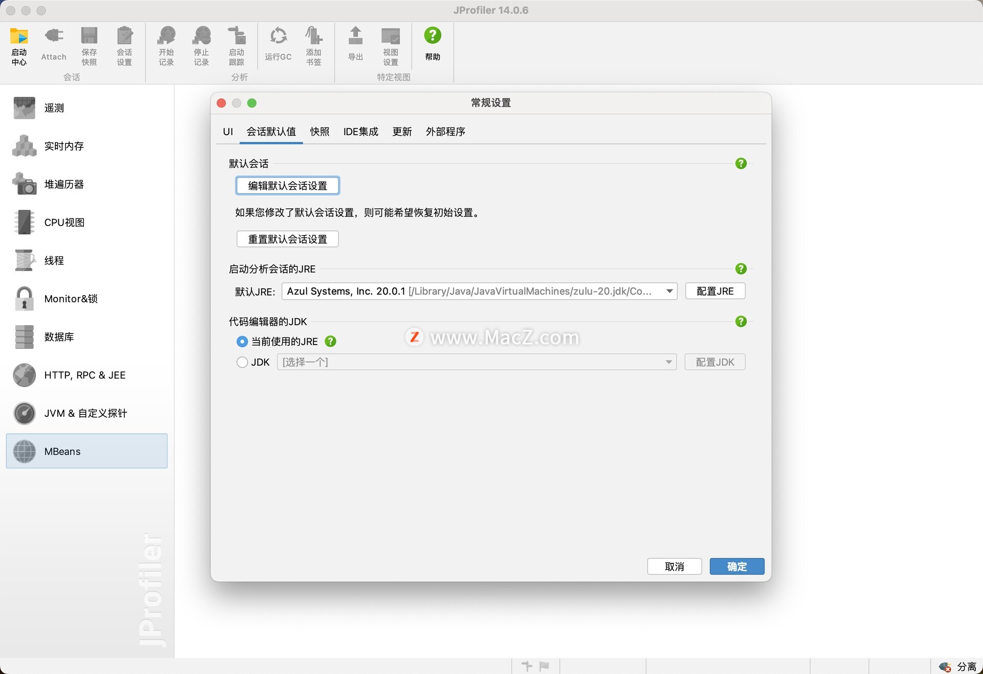The height and width of the screenshot is (674, 983).
Task: Open JVM & 自定义探针 section
Action: [87, 413]
